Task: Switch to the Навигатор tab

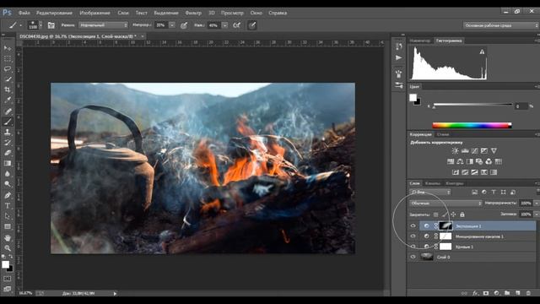Action: point(420,41)
